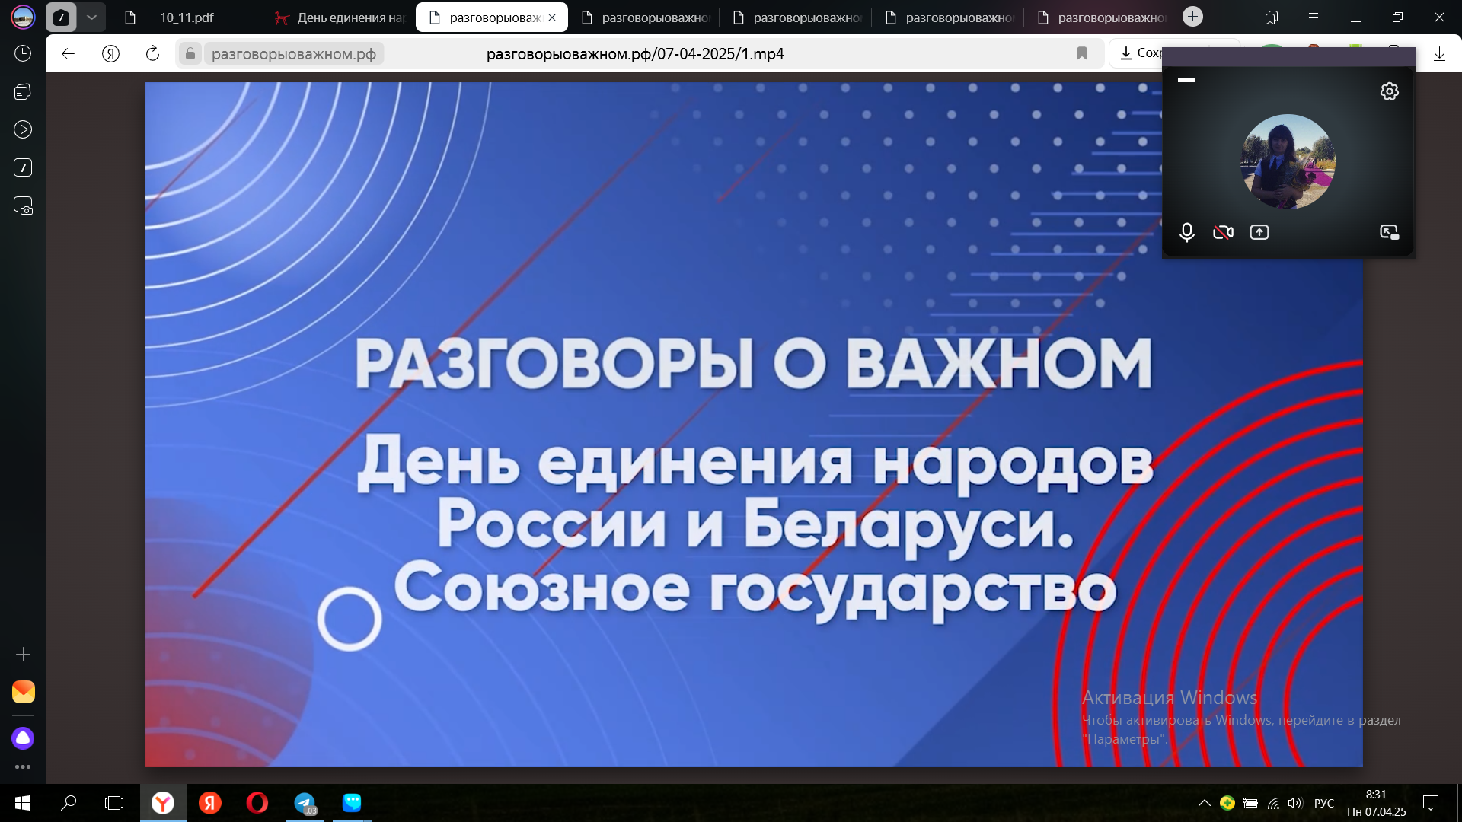Screen dimensions: 1462x822
Task: Click the разговорыоважном.рф domain pill
Action: [x=294, y=53]
